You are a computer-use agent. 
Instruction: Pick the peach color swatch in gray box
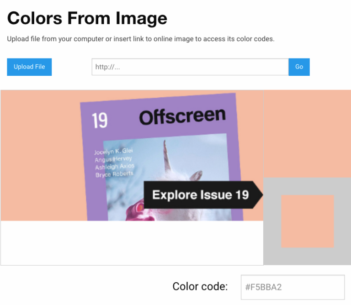point(307,221)
